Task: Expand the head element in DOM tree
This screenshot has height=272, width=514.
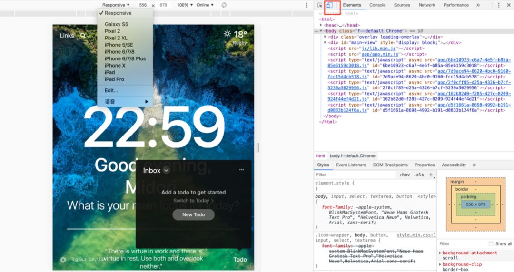Action: pyautogui.click(x=321, y=25)
